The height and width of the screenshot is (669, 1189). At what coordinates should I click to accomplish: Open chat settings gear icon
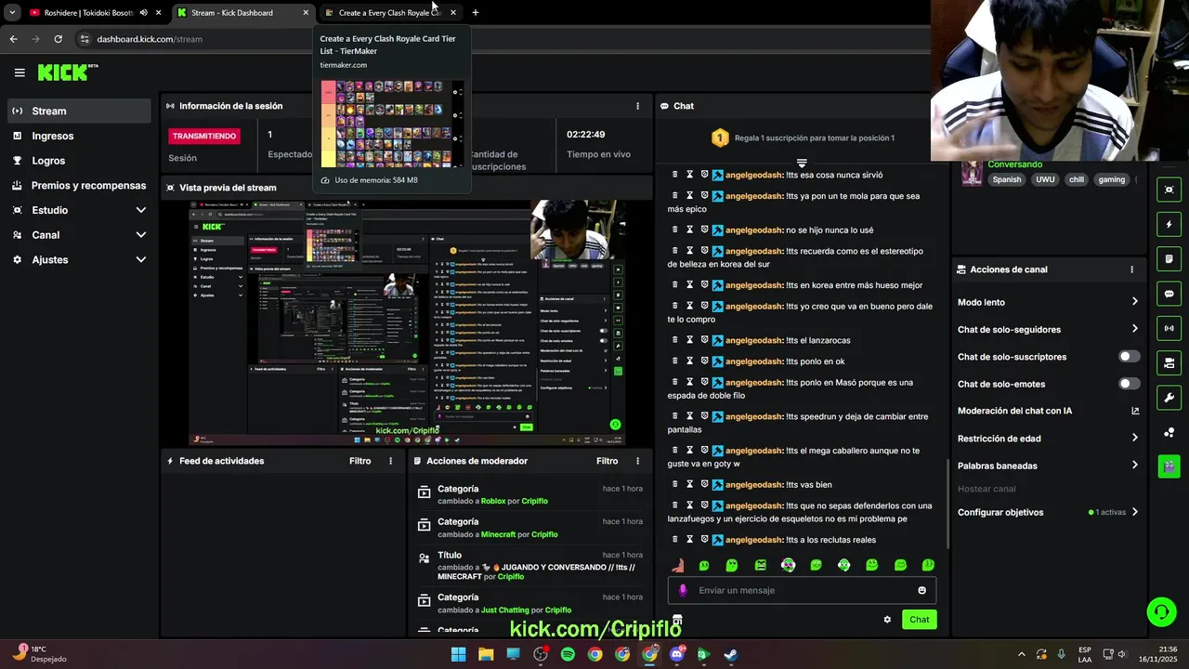[x=887, y=620]
